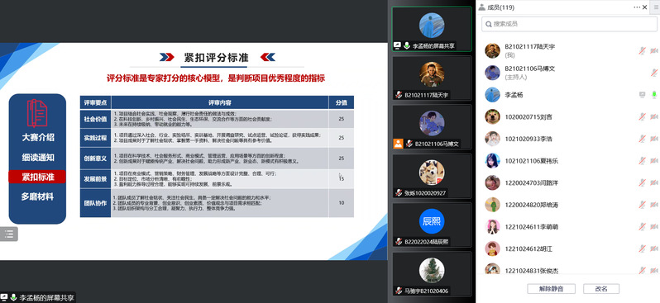Click the screen share icon beside 李孟杨

click(x=642, y=95)
